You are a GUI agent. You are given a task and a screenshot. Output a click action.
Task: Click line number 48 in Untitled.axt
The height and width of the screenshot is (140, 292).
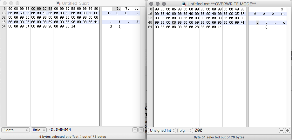(151, 22)
